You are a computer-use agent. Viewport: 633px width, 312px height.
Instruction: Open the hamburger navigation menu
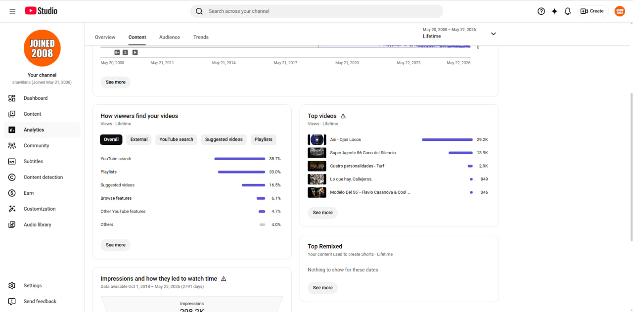[12, 11]
